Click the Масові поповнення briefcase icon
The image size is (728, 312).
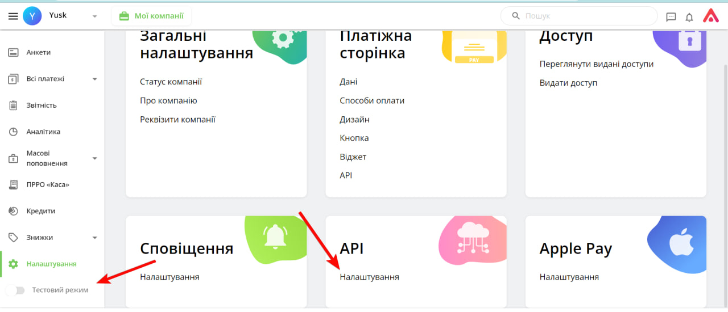[14, 158]
